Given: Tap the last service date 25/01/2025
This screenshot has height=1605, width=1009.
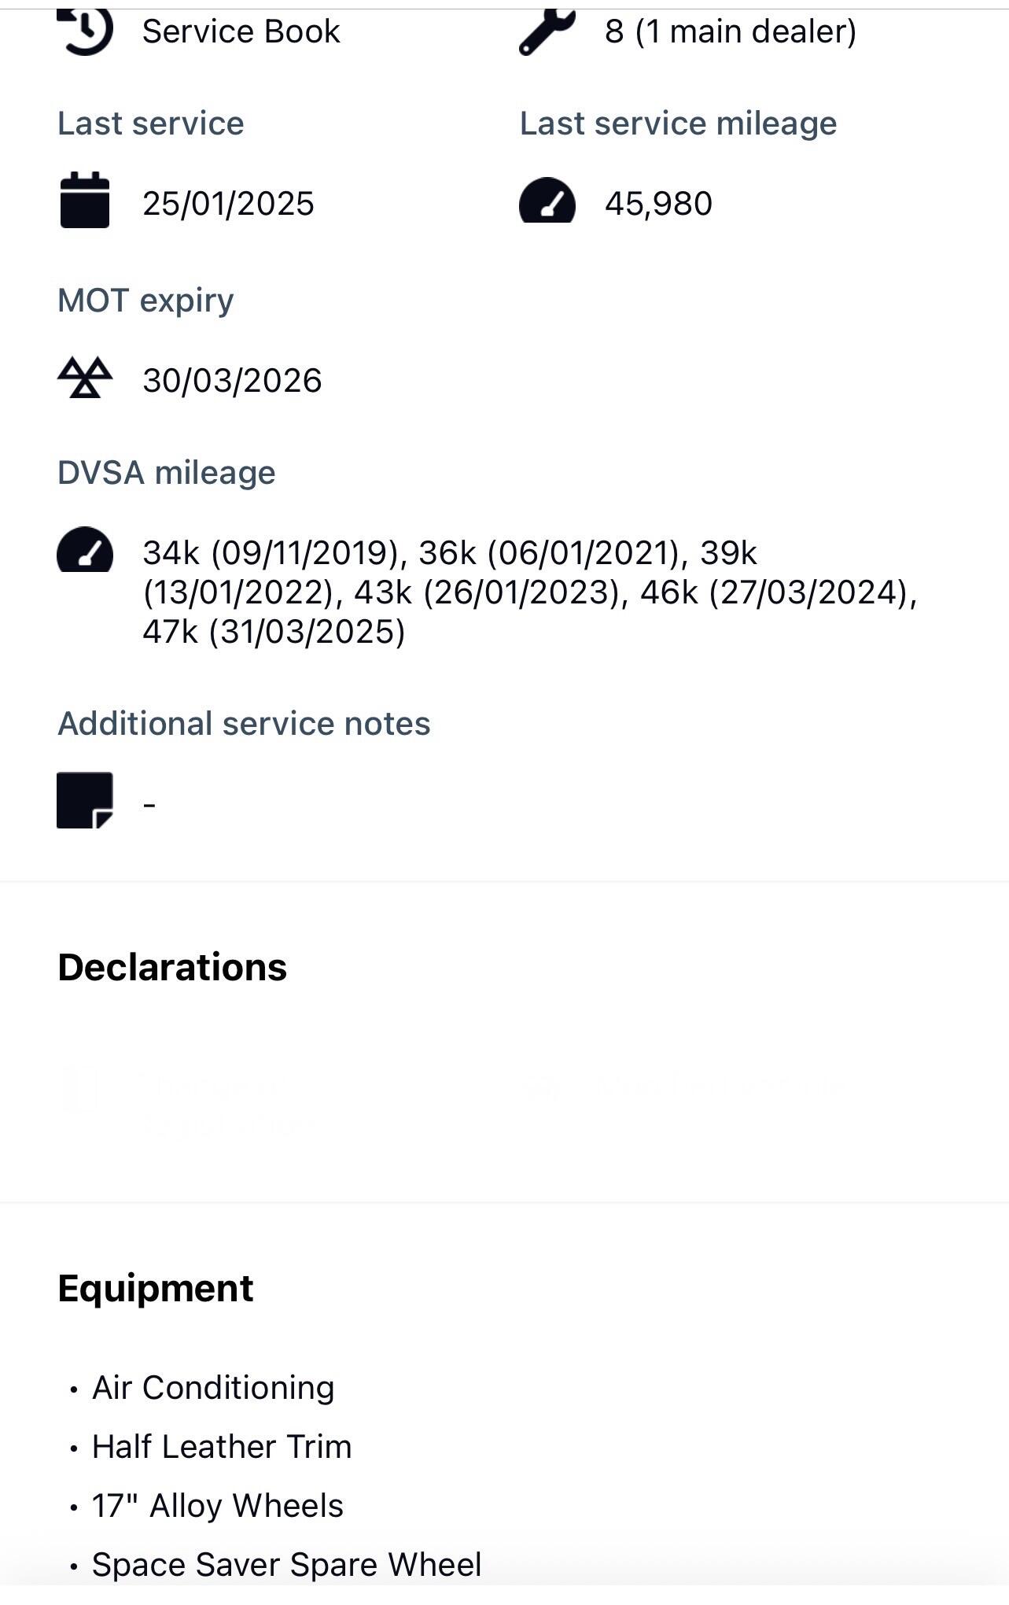Looking at the screenshot, I should pyautogui.click(x=228, y=204).
